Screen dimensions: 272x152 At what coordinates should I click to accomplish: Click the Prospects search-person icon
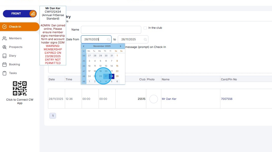click(4, 47)
